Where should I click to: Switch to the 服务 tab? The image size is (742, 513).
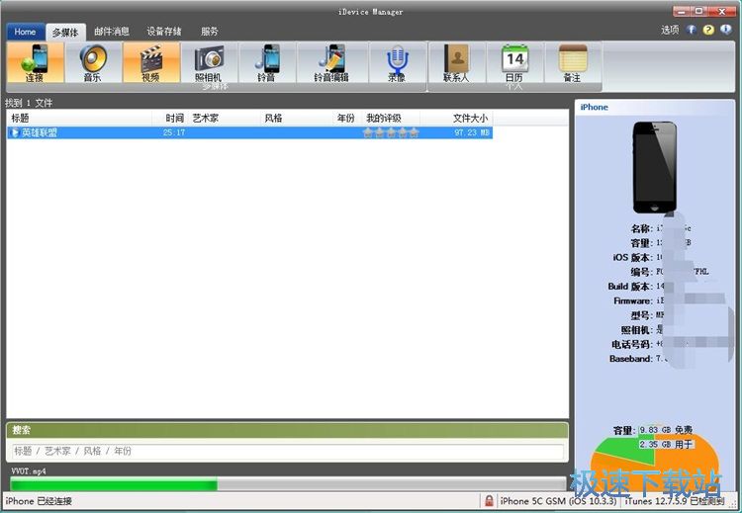(x=210, y=32)
